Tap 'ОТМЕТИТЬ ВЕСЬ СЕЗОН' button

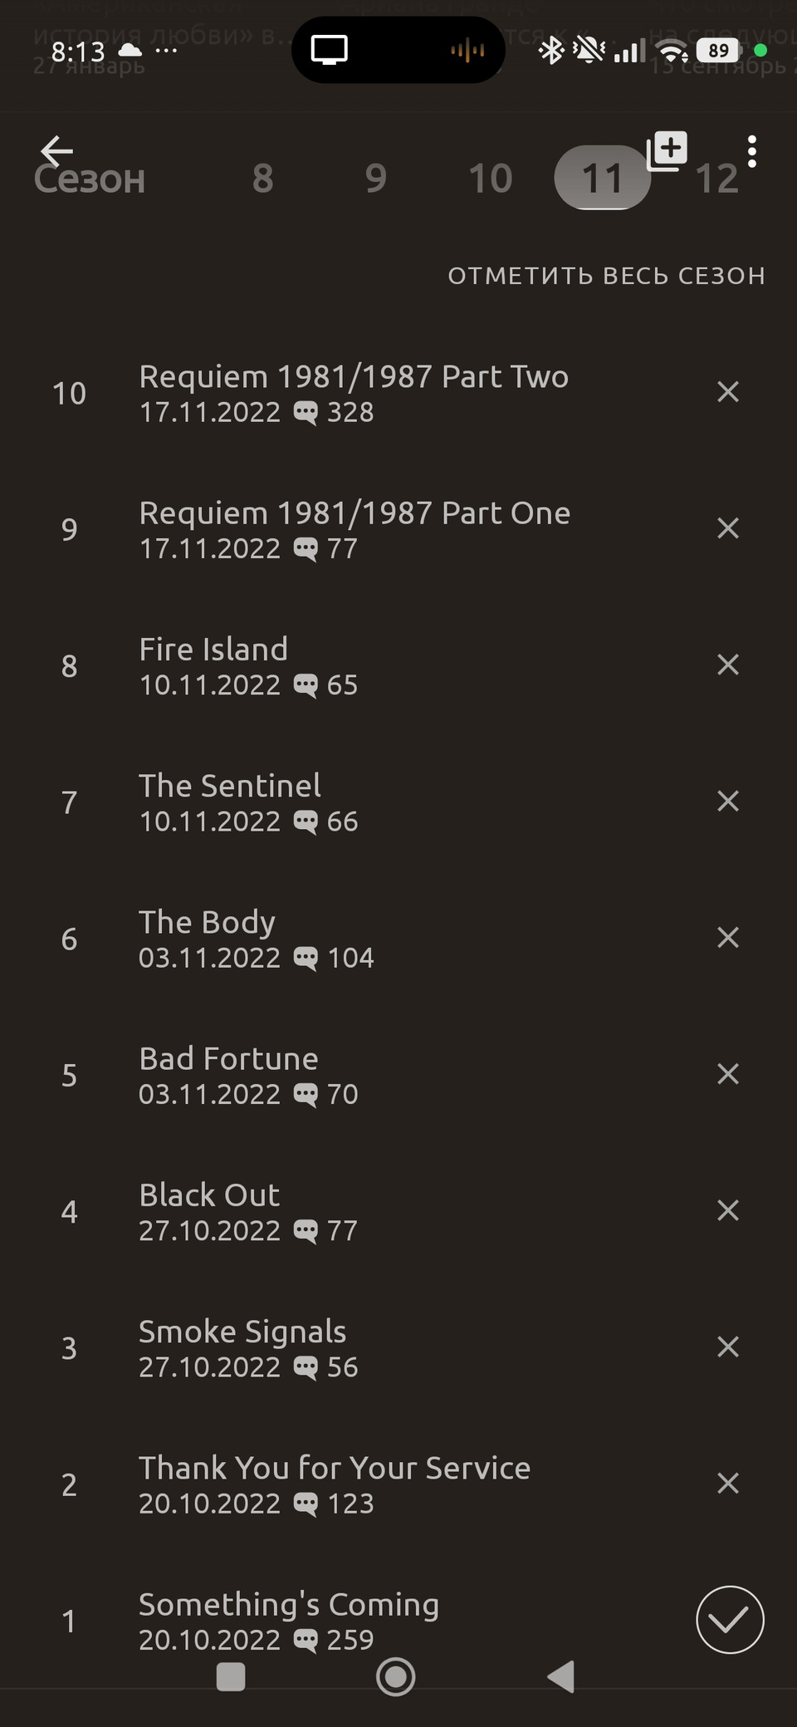606,276
